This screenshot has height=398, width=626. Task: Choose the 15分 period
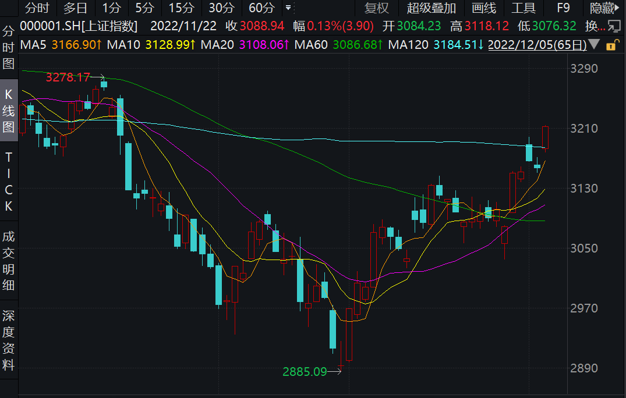click(181, 8)
